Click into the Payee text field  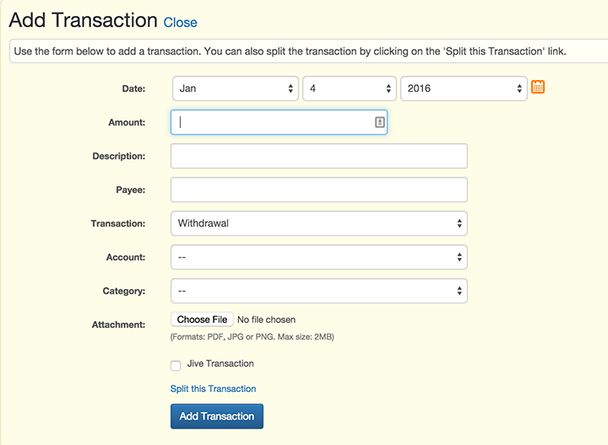click(x=319, y=190)
